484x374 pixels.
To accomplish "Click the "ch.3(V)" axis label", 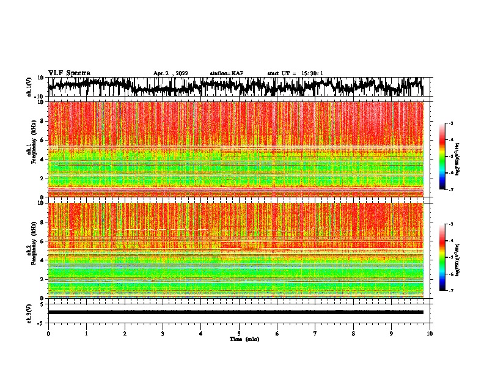I will [x=29, y=313].
